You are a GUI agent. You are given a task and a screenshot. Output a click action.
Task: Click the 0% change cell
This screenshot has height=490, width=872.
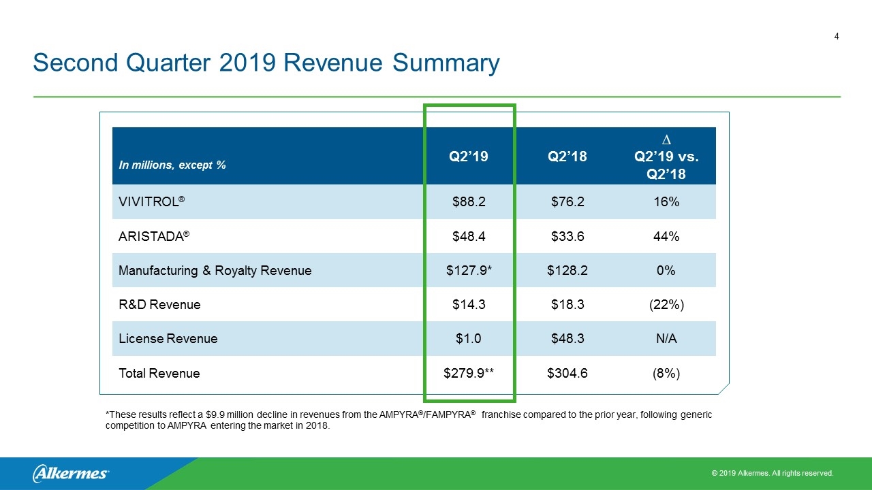click(667, 270)
